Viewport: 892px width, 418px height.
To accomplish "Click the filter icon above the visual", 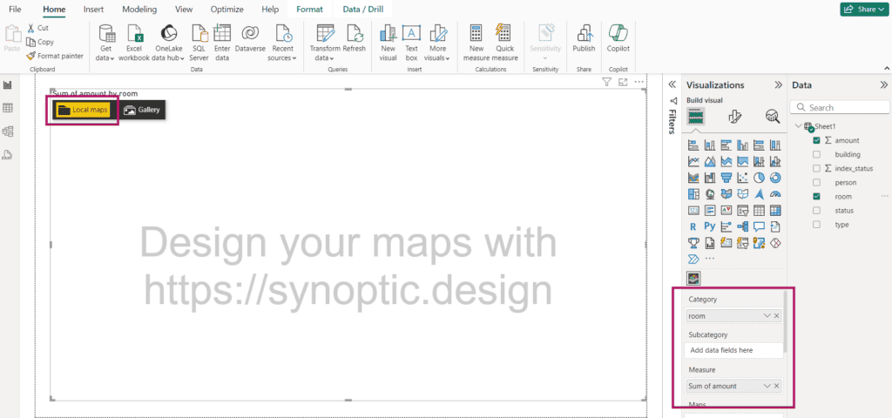I will tap(607, 82).
